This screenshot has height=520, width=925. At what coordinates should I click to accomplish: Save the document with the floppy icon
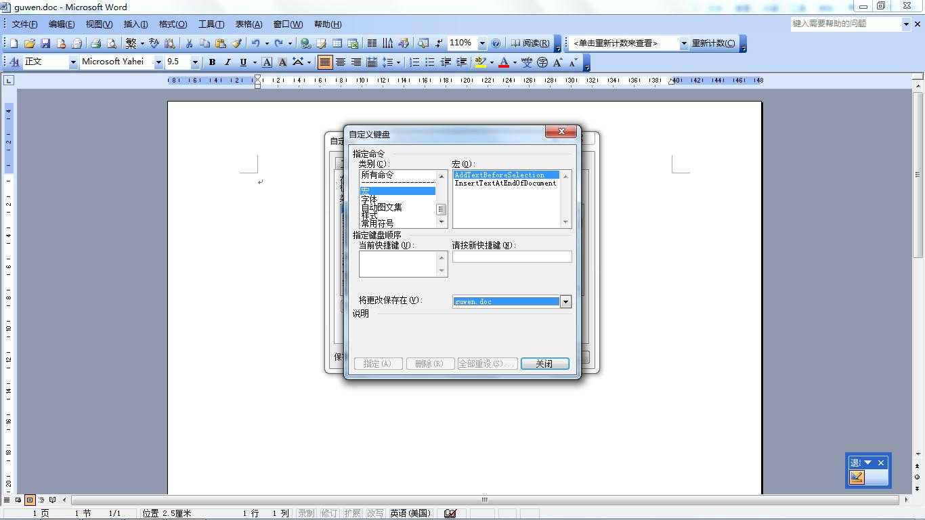click(45, 43)
